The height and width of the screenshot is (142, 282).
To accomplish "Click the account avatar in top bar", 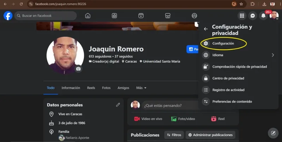I will (x=274, y=16).
